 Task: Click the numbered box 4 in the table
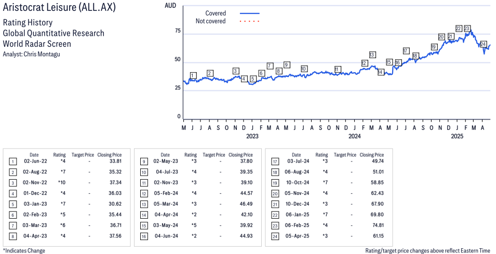(12, 194)
